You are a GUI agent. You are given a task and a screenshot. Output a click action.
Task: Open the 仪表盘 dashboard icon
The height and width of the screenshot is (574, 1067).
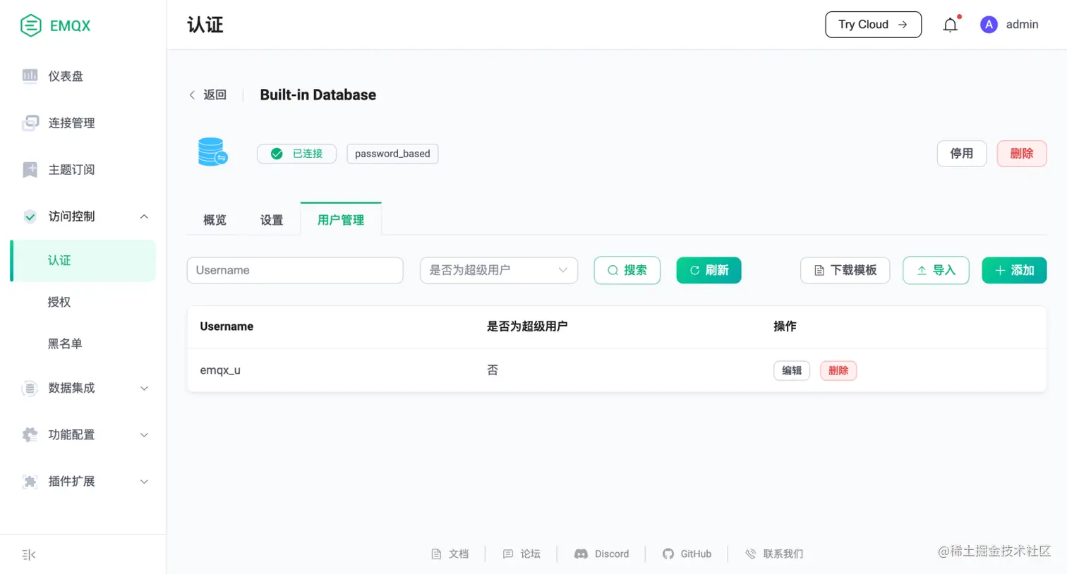30,76
